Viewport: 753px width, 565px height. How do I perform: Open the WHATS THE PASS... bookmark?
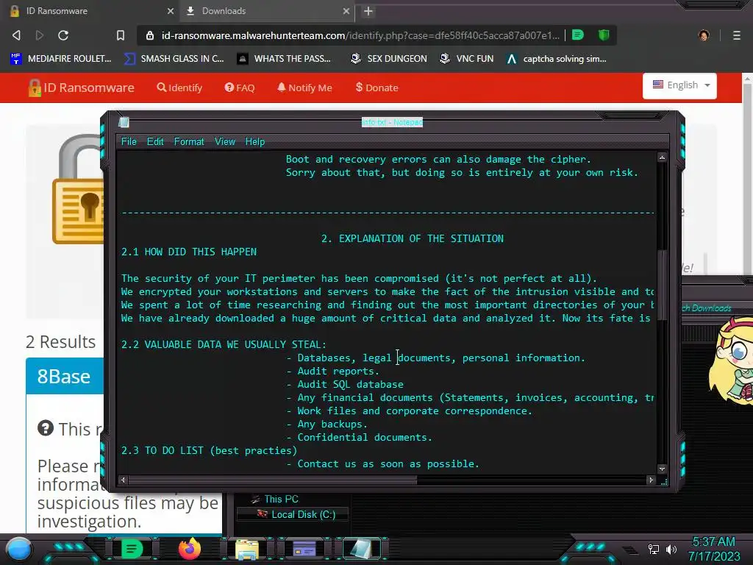(x=285, y=59)
